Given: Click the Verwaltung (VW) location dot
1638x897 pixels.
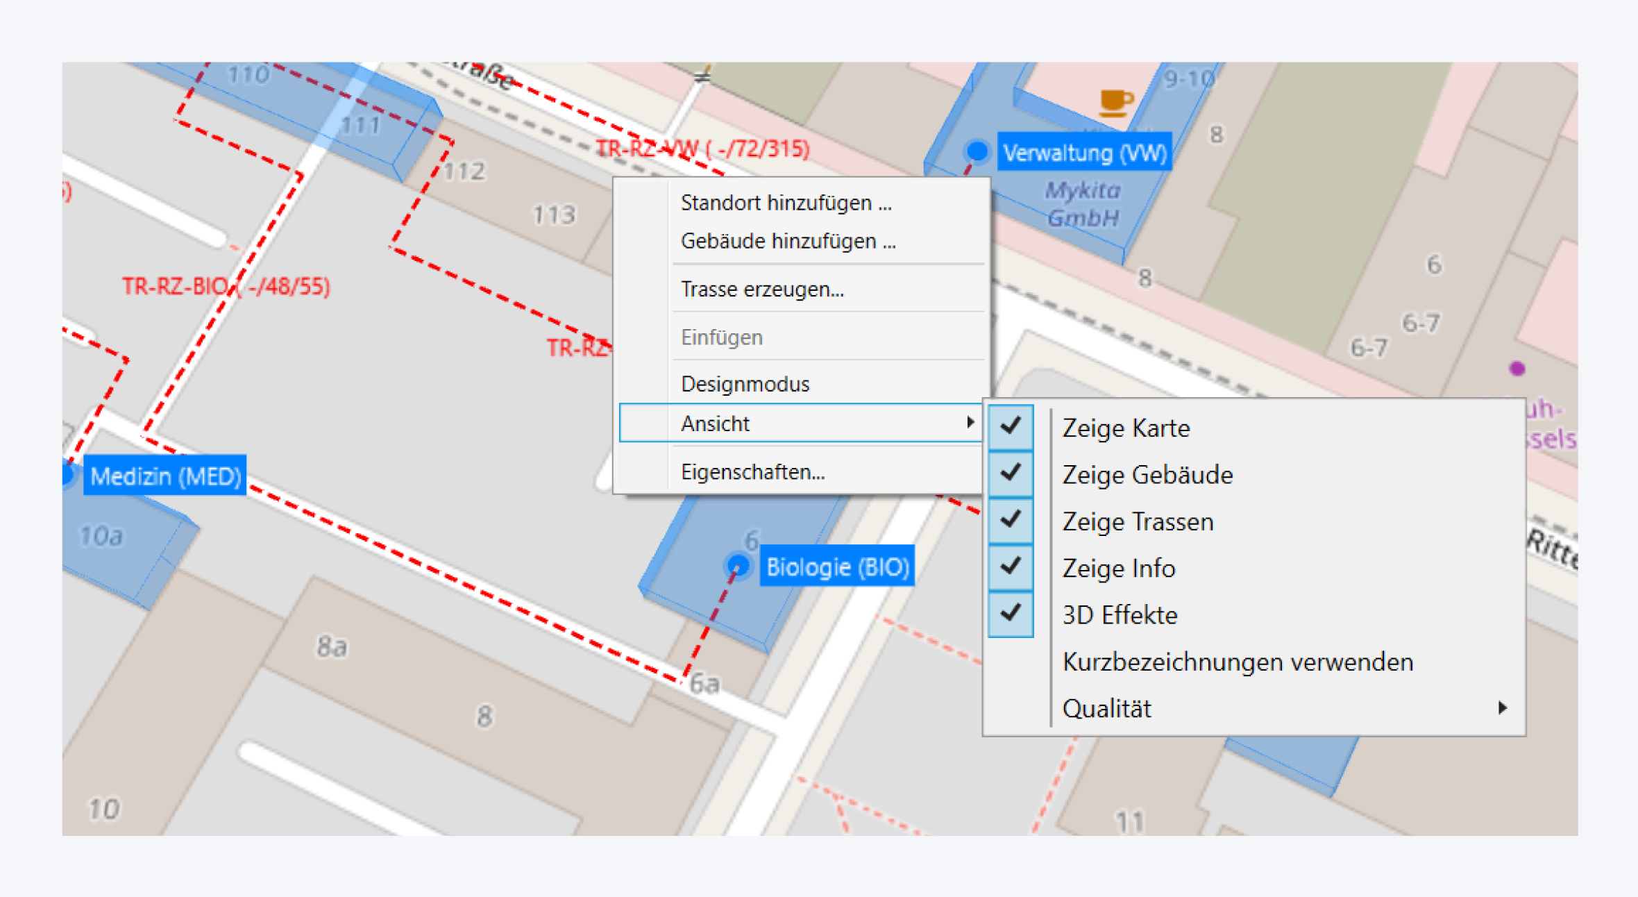Looking at the screenshot, I should click(977, 151).
